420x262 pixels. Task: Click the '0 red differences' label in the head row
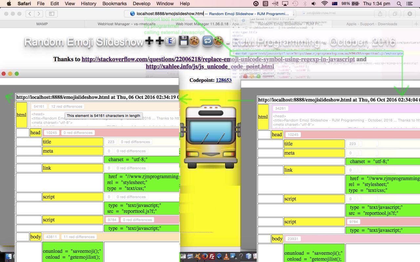tap(78, 133)
